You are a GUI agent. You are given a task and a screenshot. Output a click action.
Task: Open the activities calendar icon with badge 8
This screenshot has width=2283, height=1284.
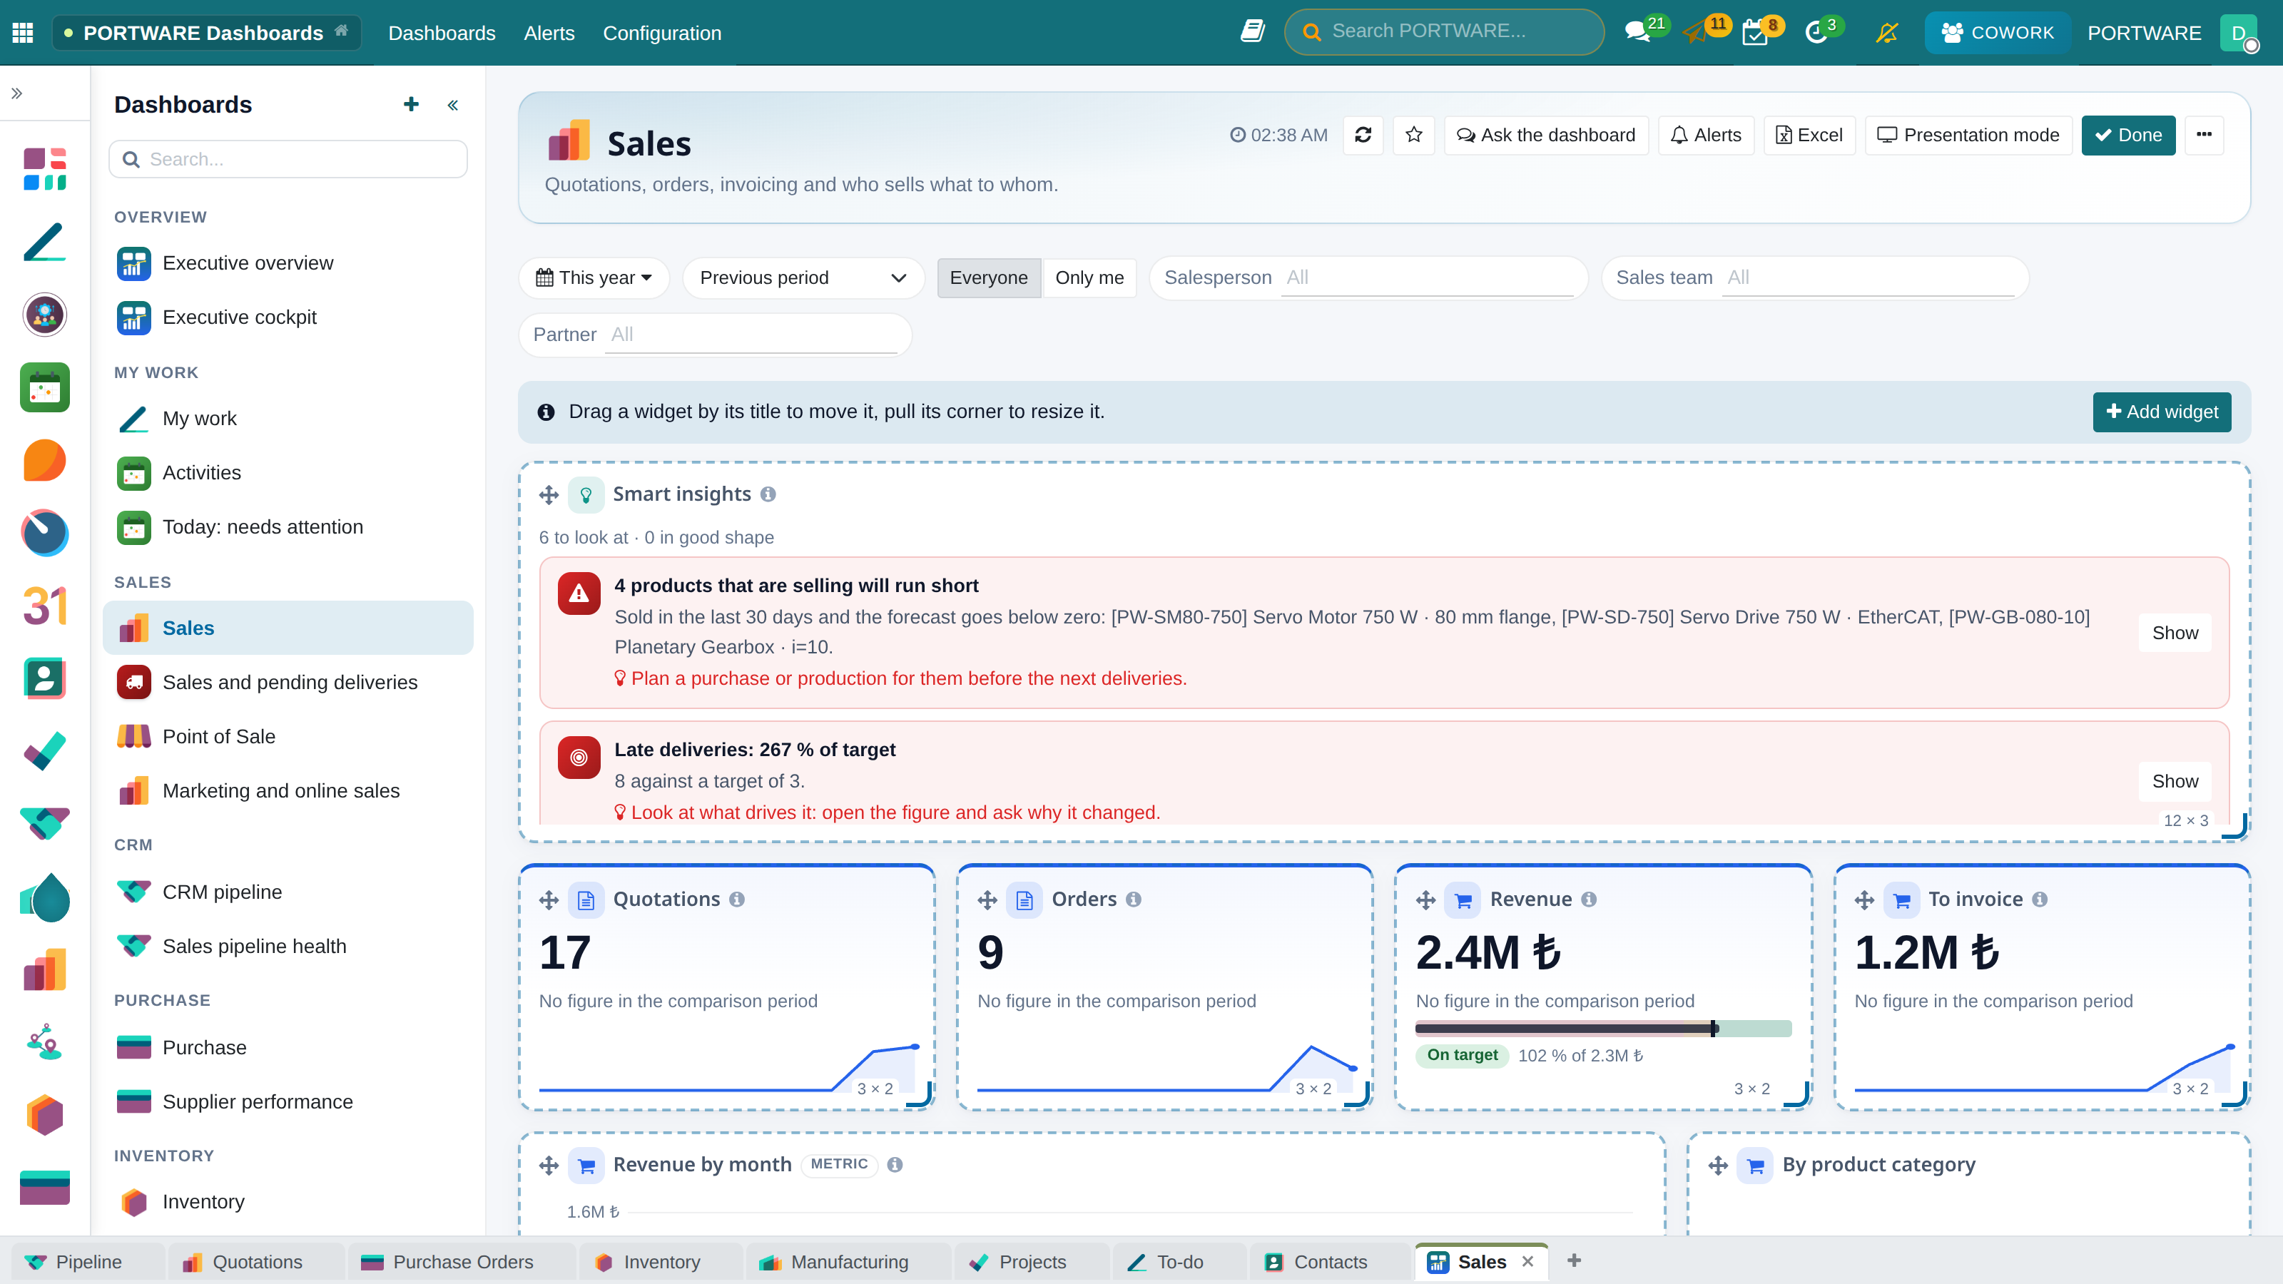click(1754, 33)
